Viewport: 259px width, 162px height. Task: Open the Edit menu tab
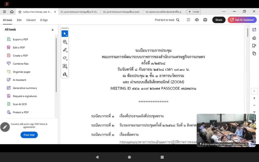tap(19, 20)
